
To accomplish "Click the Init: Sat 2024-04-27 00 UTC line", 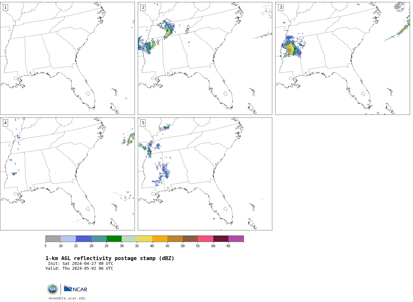I will pos(81,264).
